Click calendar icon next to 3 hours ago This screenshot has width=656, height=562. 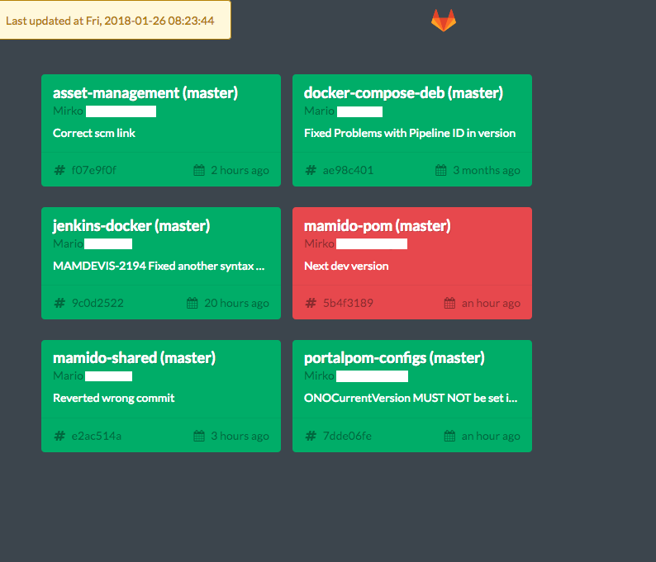pos(199,436)
